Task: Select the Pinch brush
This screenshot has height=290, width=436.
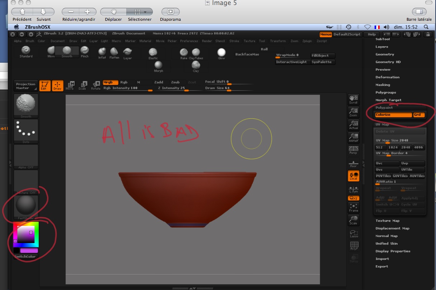Action: (85, 52)
